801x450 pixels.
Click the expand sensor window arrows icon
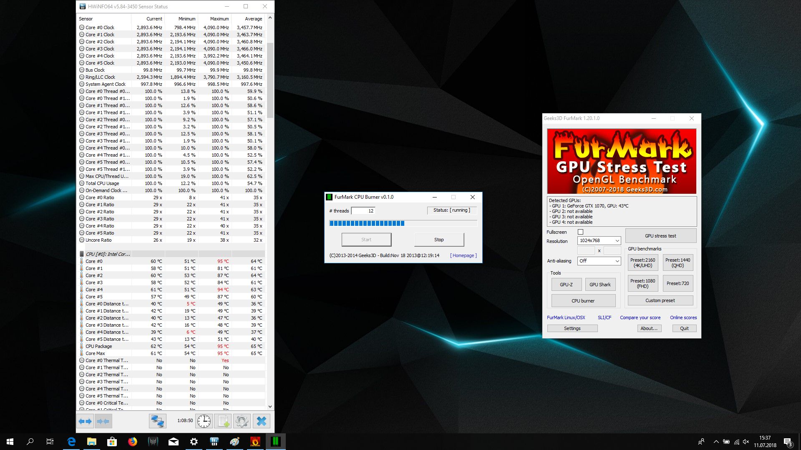click(85, 421)
